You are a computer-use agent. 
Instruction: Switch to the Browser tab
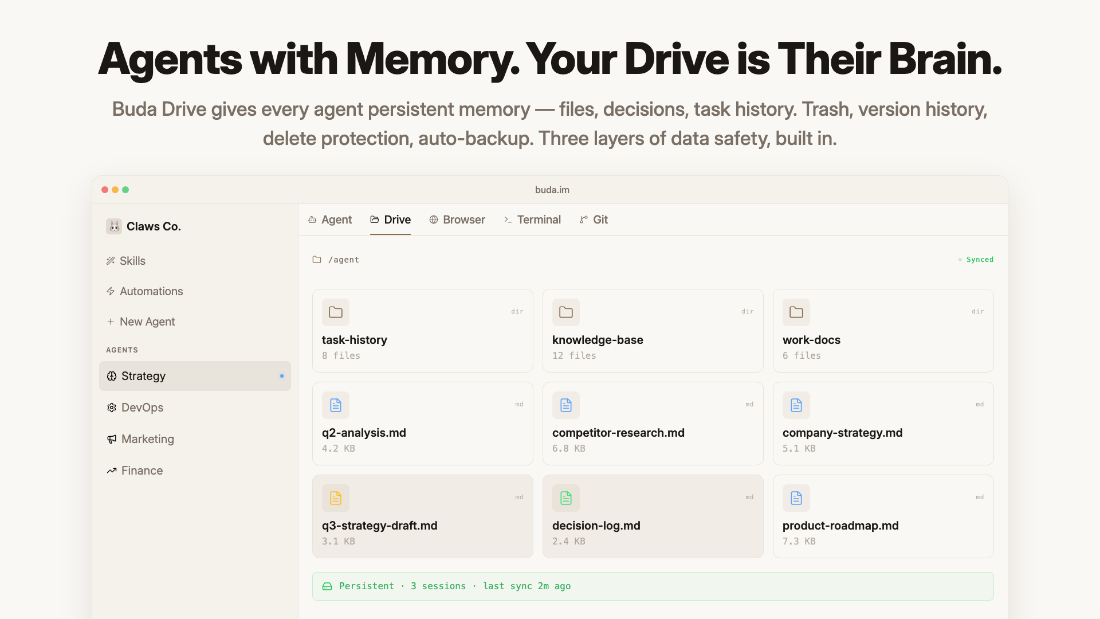click(x=457, y=220)
